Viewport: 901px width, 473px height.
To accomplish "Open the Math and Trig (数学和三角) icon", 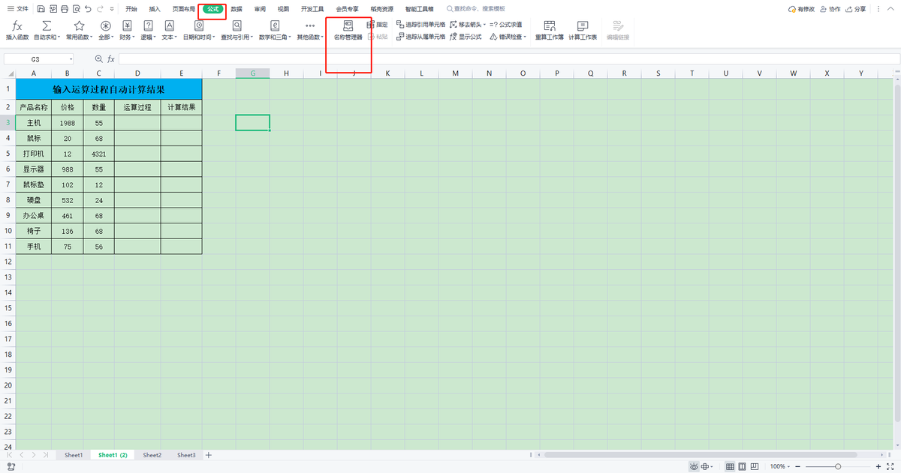I will [x=274, y=25].
